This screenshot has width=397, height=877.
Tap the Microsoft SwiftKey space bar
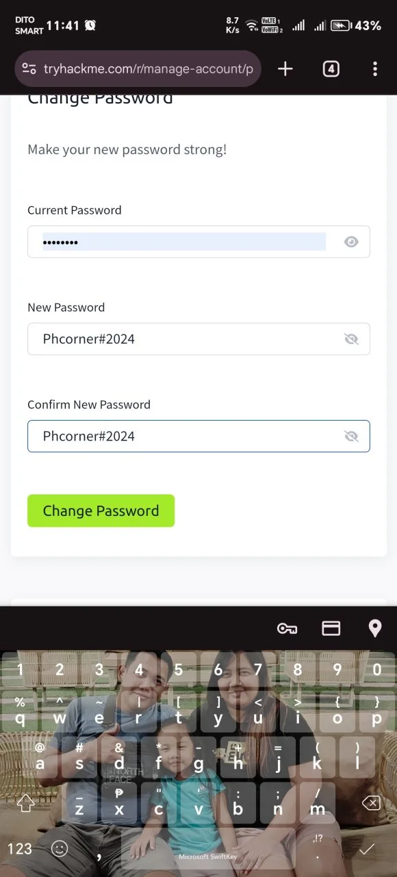pos(208,849)
